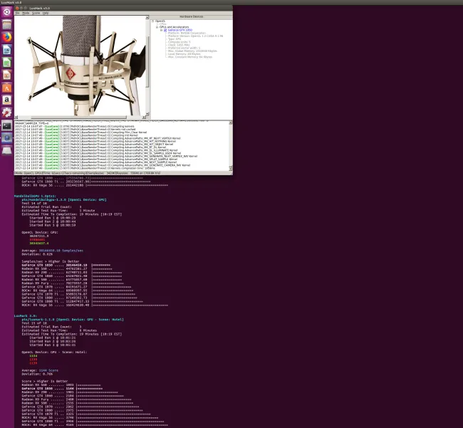Screen dimensions: 463x428
Task: Click the render view's scroll-up arrow
Action: [x=147, y=18]
